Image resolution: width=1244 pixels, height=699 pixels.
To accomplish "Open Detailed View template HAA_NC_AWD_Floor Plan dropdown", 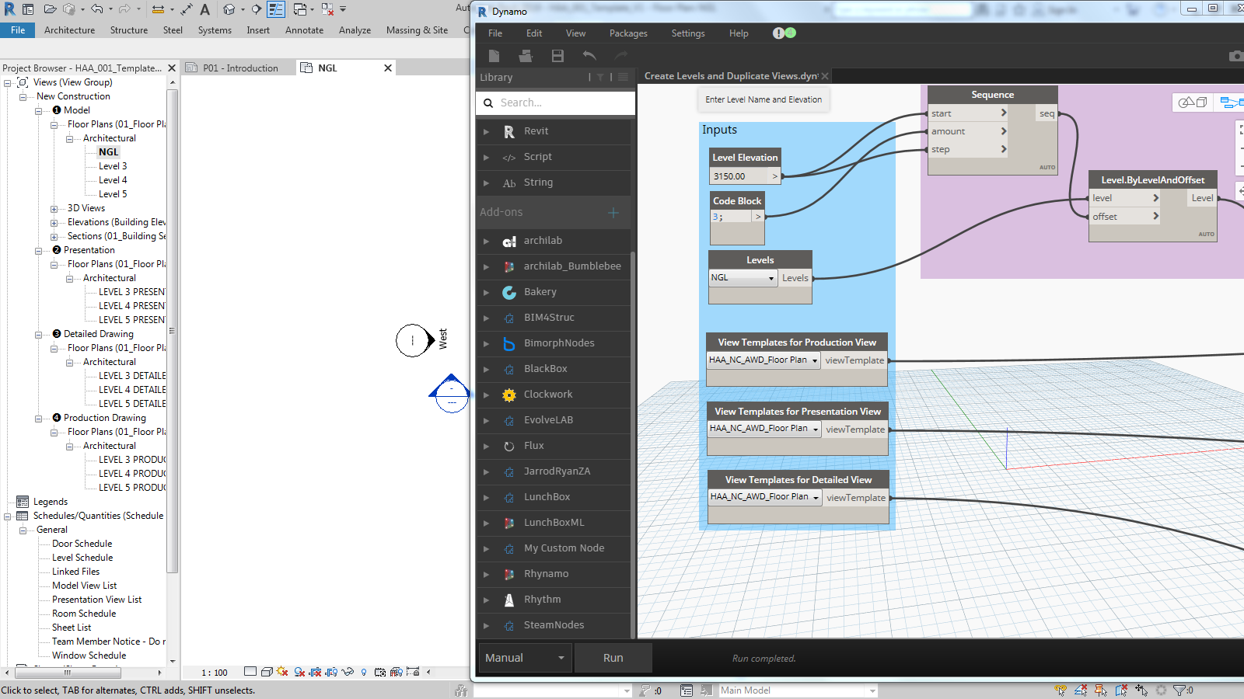I will [x=765, y=497].
